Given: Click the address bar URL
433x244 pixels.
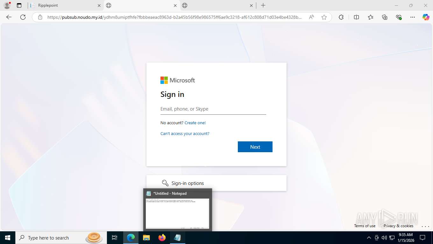Looking at the screenshot, I should click(x=174, y=17).
